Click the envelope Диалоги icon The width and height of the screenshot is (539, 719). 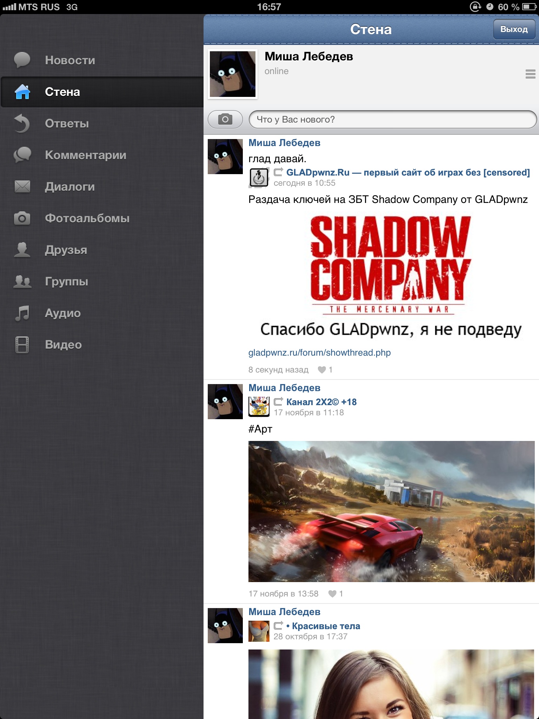[x=22, y=186]
